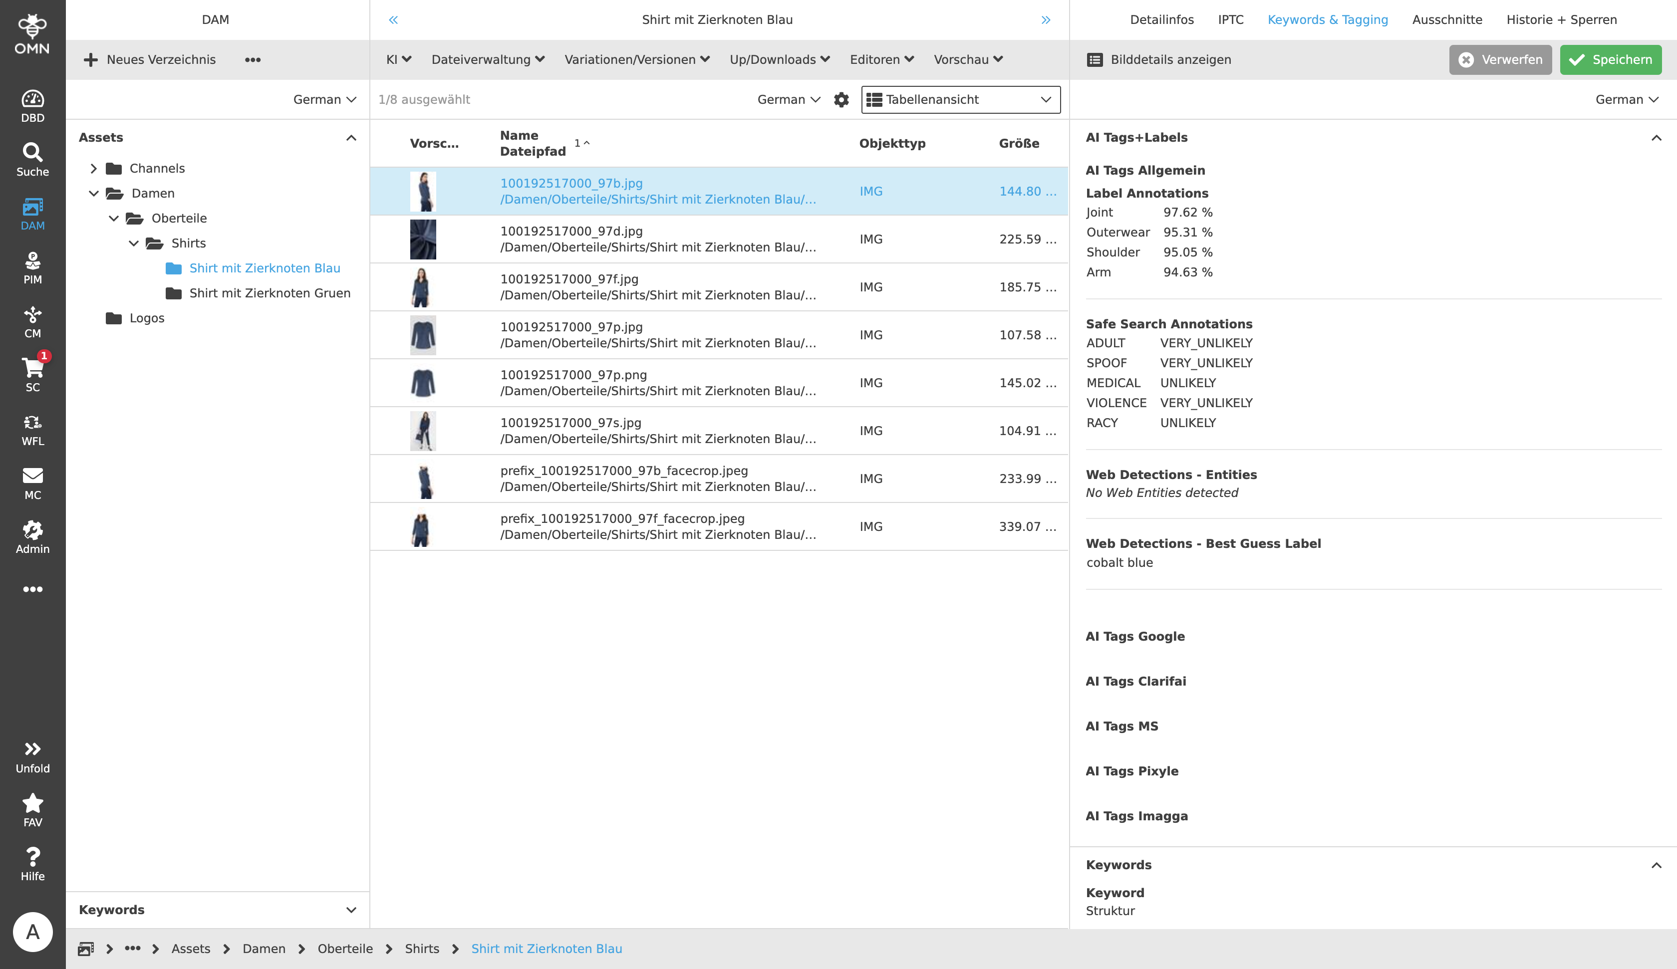Open the table settings gear icon

point(841,100)
